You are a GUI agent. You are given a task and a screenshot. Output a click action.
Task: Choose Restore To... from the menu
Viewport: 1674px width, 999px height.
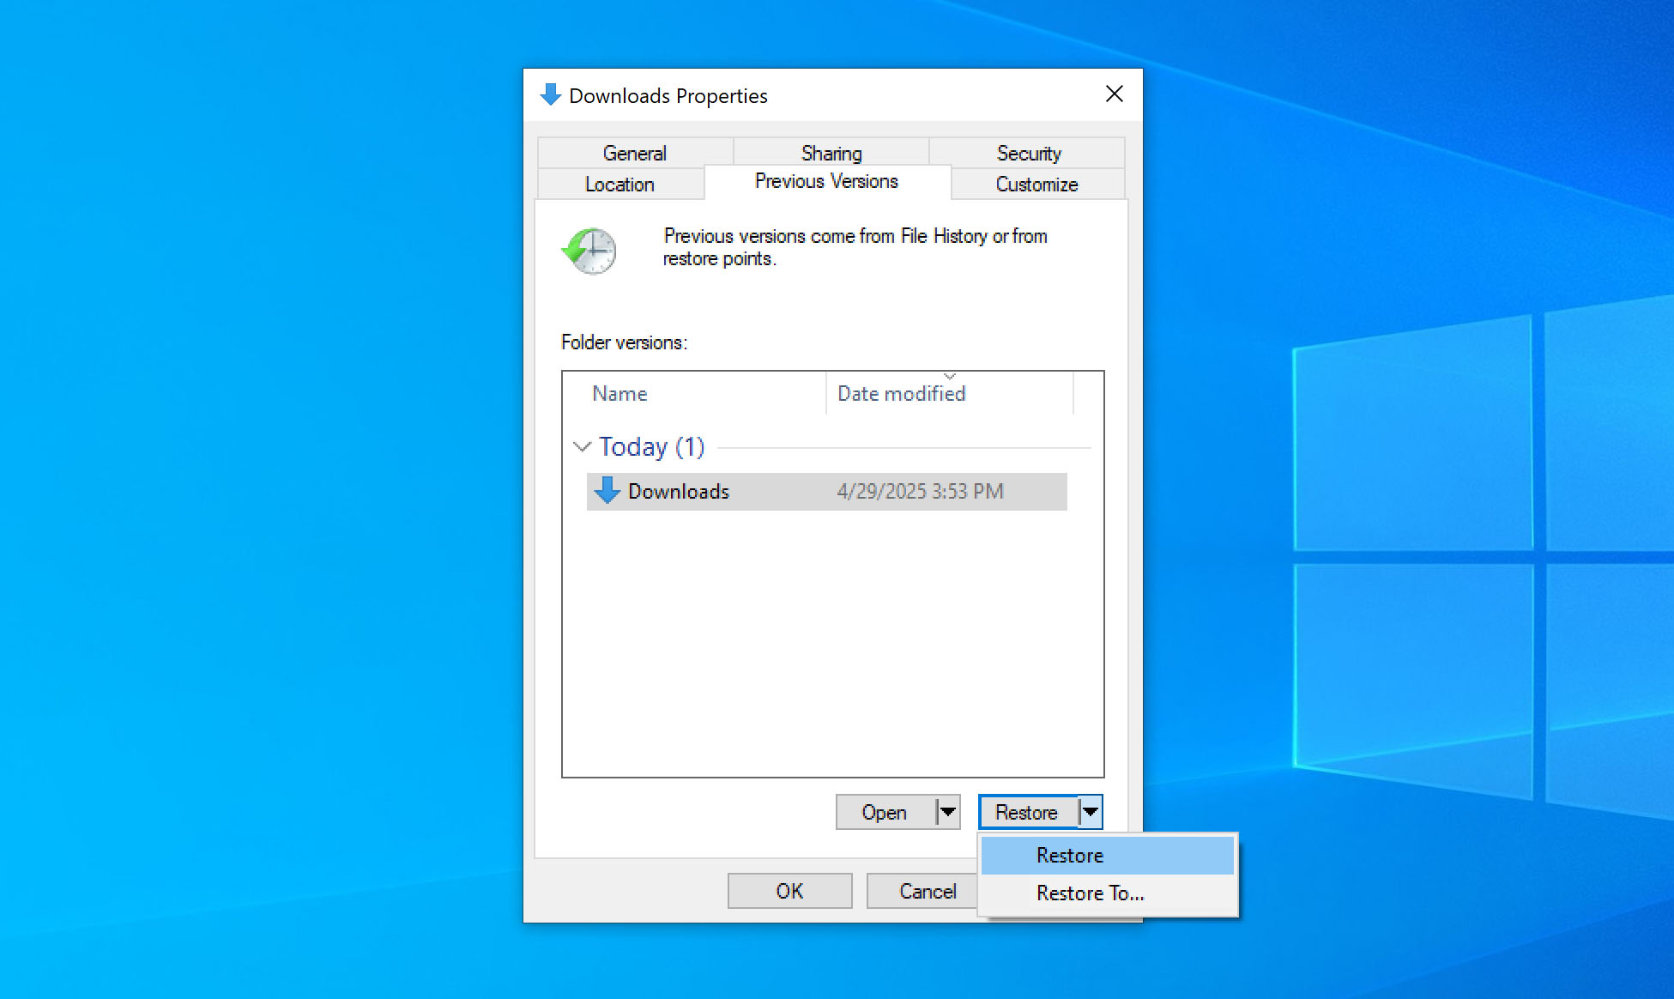(1108, 893)
